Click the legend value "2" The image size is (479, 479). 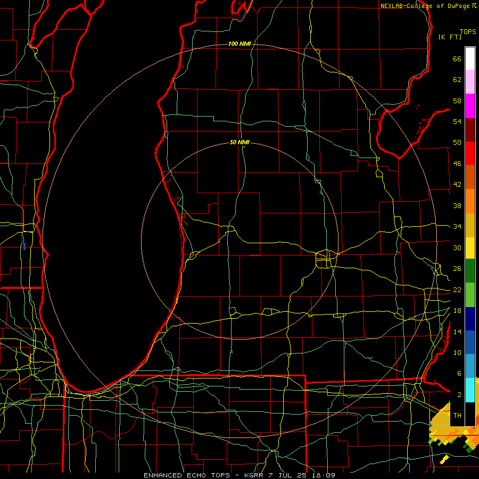tap(459, 395)
